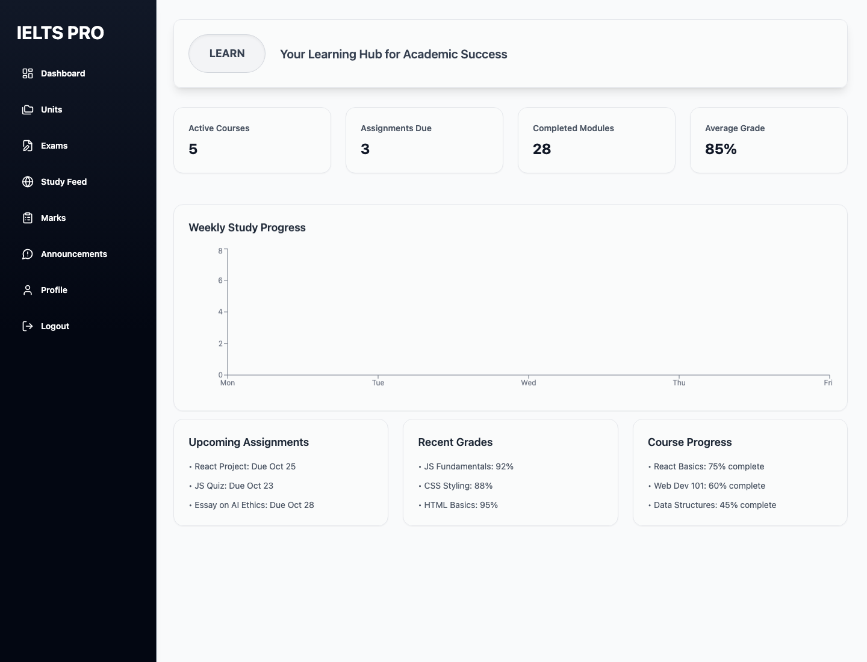The width and height of the screenshot is (867, 662).
Task: Open the Completed Modules stat card
Action: 597,140
